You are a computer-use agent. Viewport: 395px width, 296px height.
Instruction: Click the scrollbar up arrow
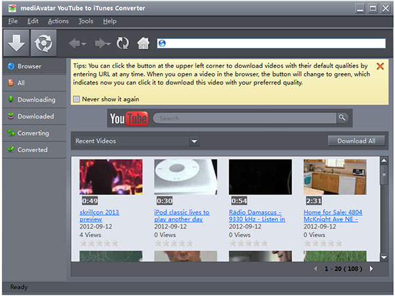click(x=384, y=160)
